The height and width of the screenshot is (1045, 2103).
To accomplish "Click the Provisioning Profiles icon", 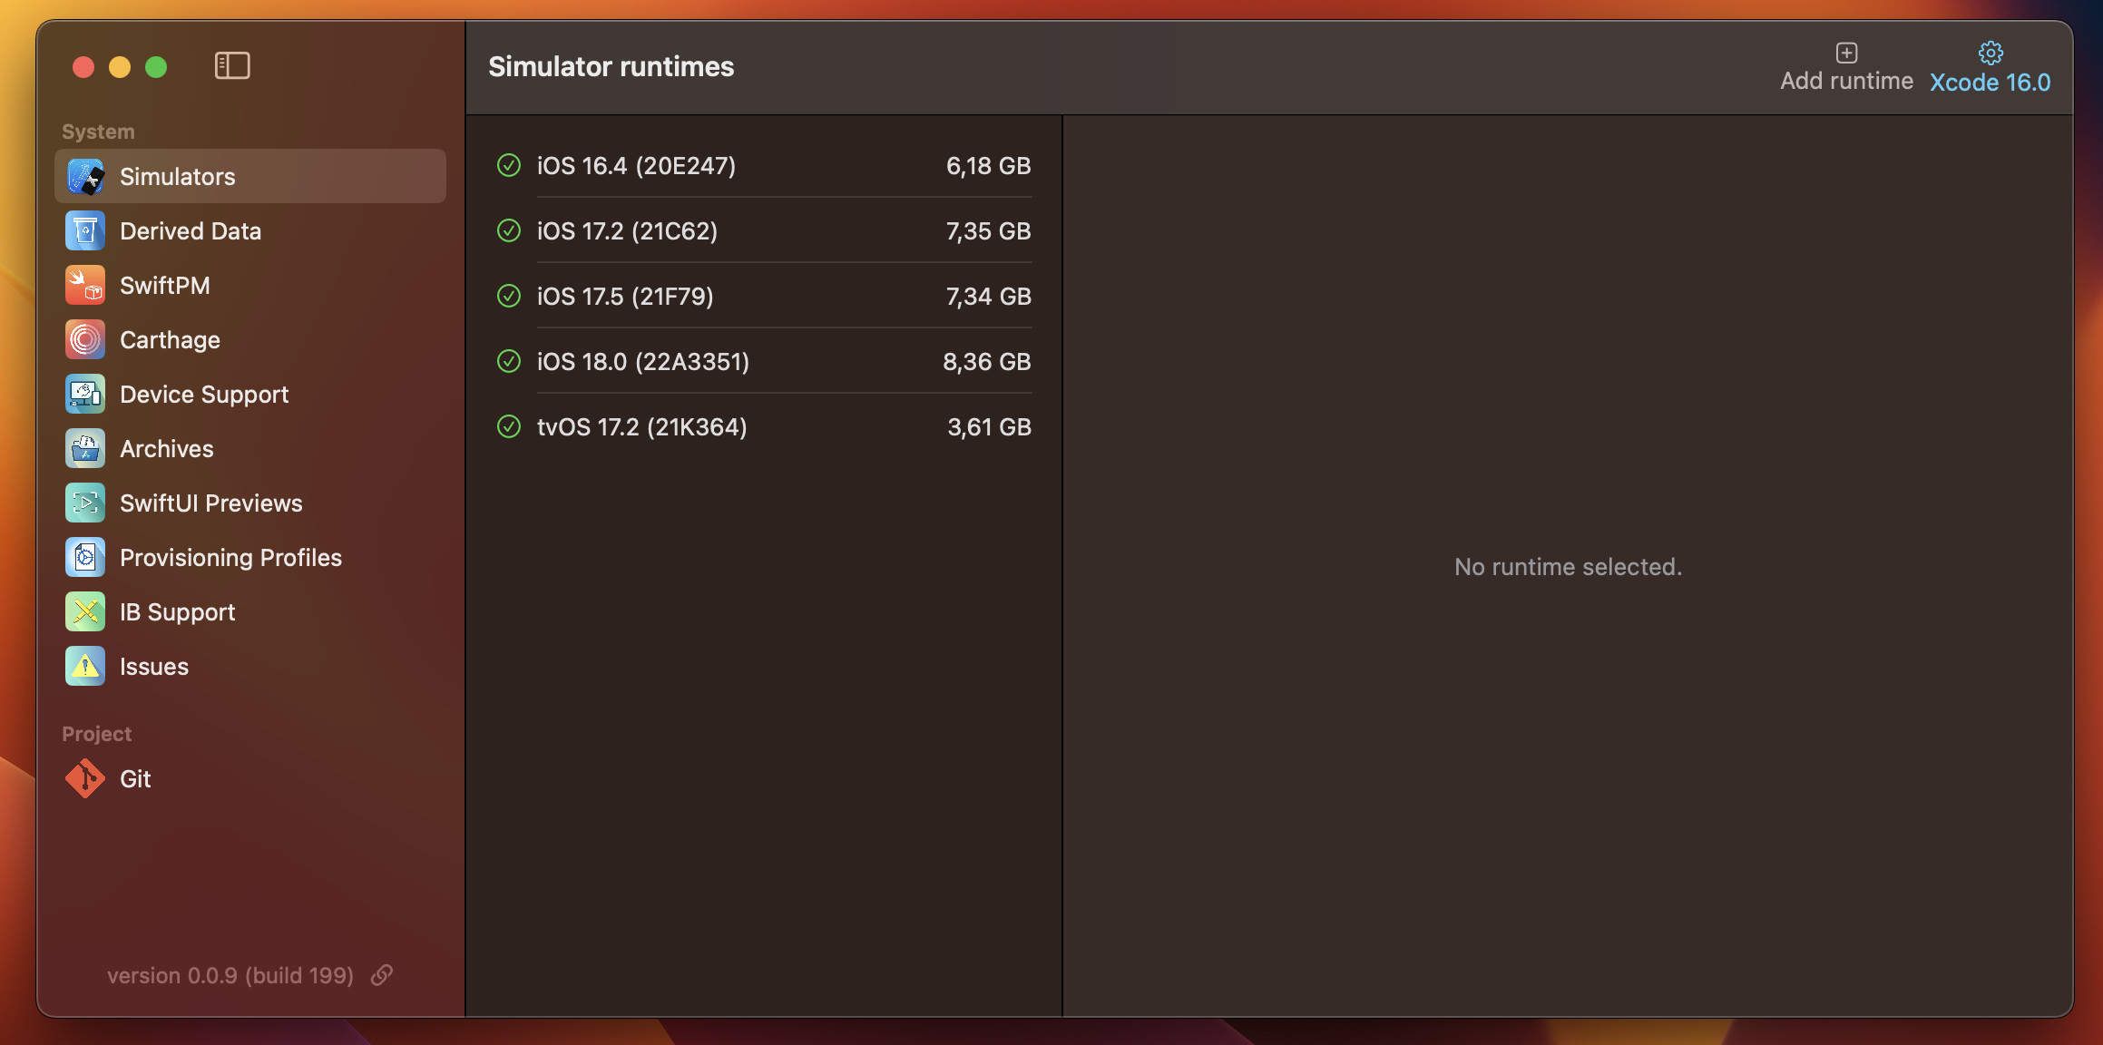I will click(85, 558).
